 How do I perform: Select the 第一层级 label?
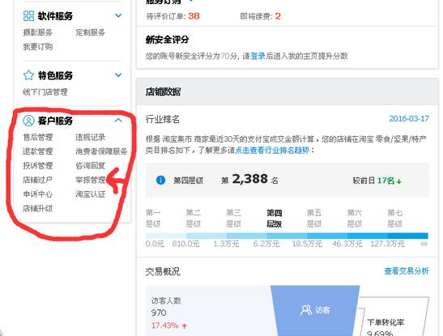coord(153,219)
